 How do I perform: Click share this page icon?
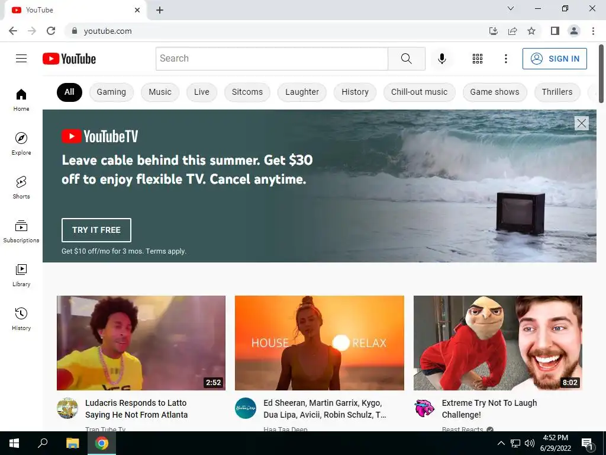[x=512, y=31]
